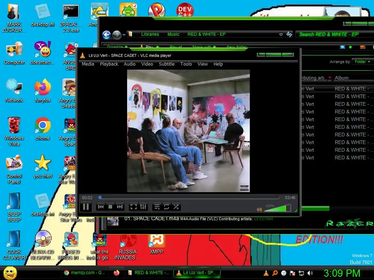Open the Windows Vista recycle bin icon
The height and width of the screenshot is (280, 374).
(x=14, y=132)
